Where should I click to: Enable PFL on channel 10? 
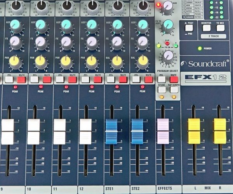point(35,80)
